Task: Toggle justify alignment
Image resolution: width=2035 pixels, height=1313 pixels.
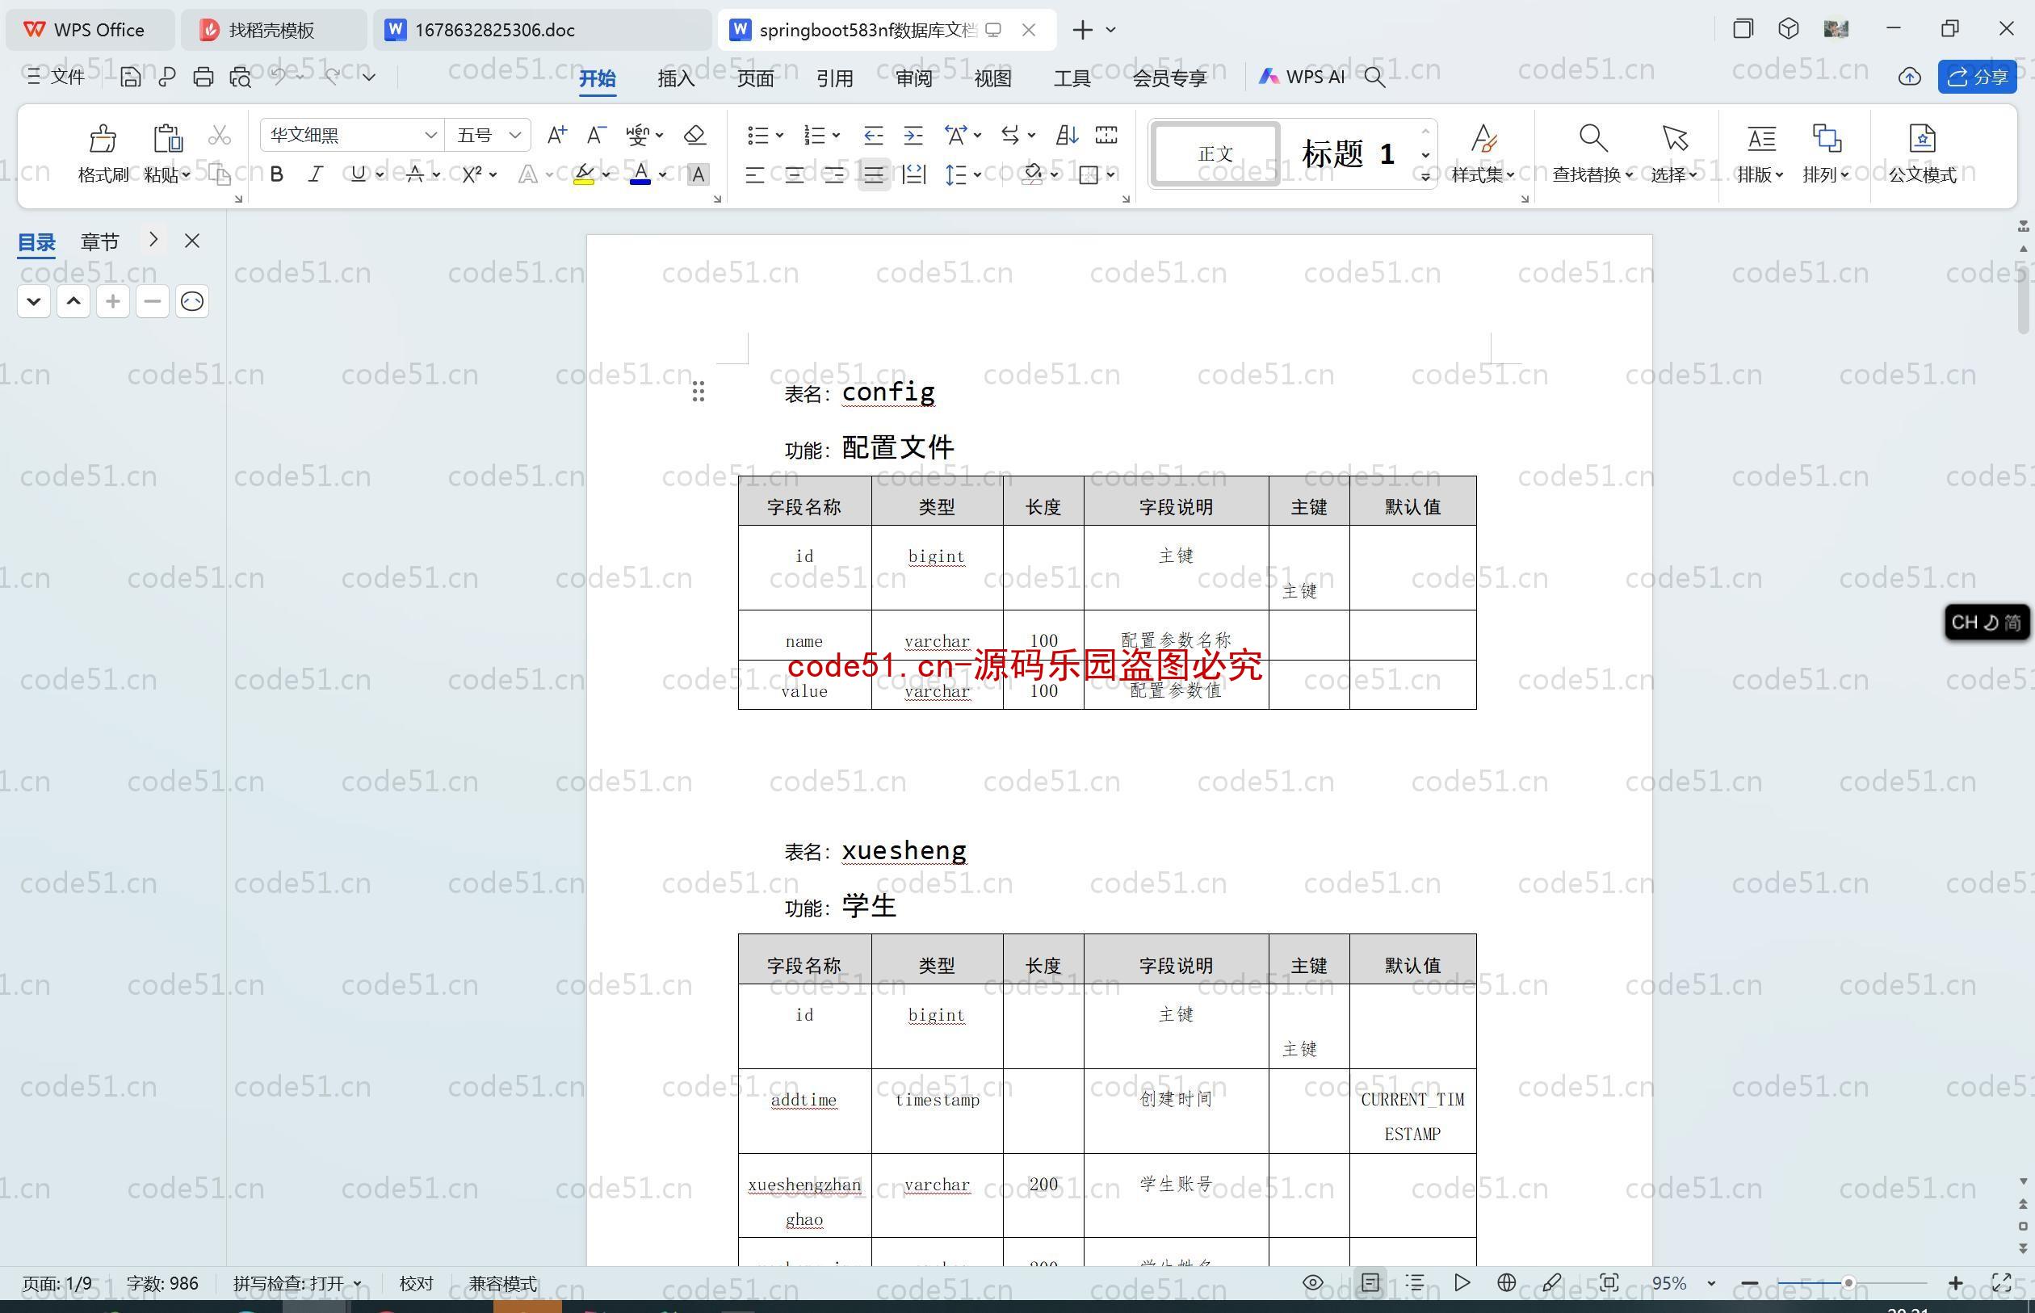Action: coord(874,174)
